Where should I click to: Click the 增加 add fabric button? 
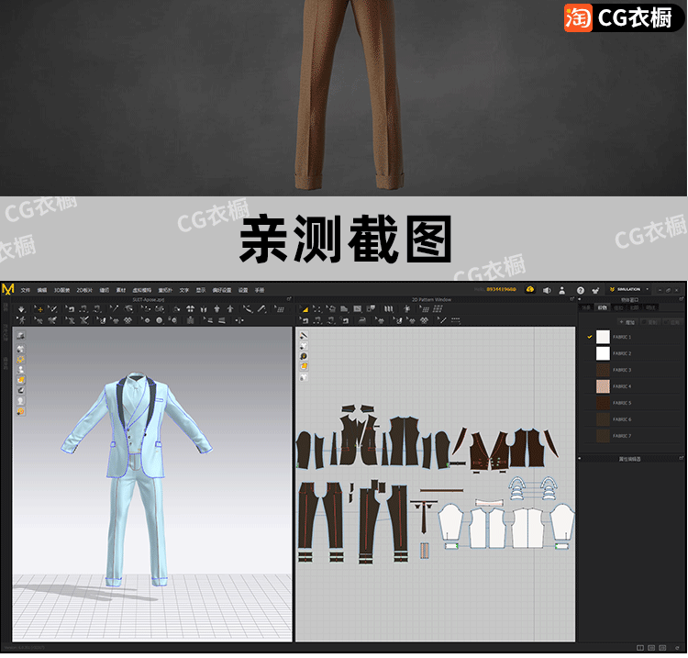pyautogui.click(x=629, y=322)
